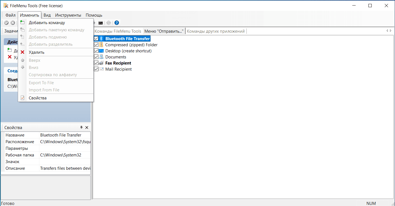Image resolution: width=395 pixels, height=206 pixels.
Task: Click the Значок property label
Action: click(12, 162)
